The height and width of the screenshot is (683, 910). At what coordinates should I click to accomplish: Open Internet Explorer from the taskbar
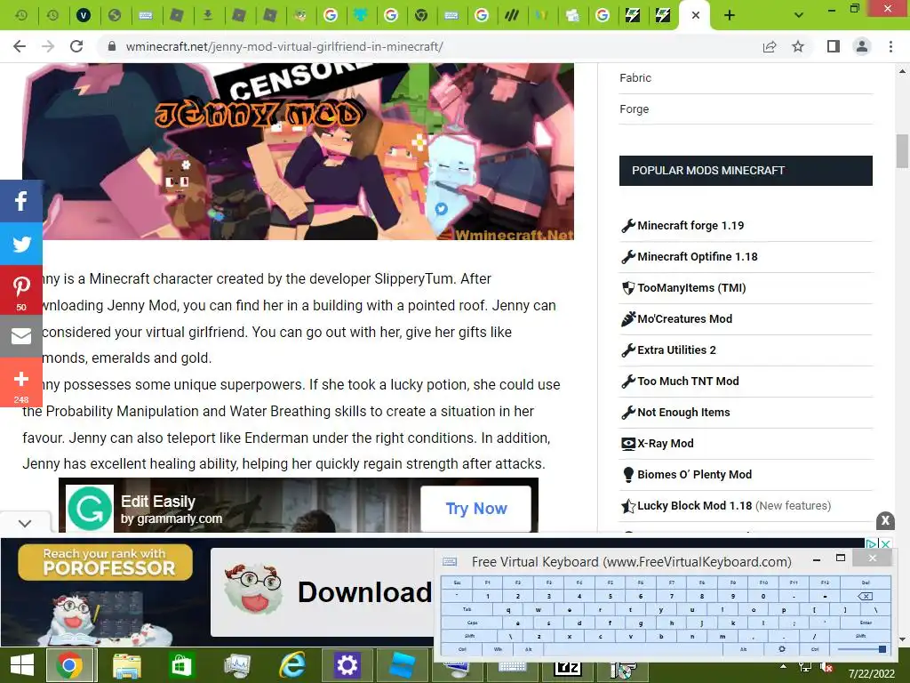[x=293, y=665]
